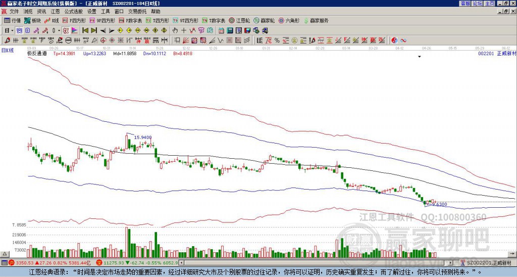Click the 002201 正威新材 stock label

click(x=497, y=53)
